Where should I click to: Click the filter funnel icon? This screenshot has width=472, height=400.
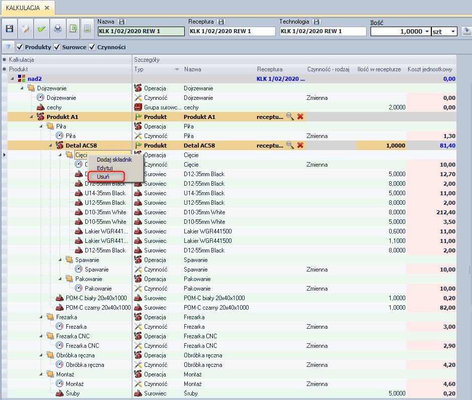pyautogui.click(x=8, y=47)
